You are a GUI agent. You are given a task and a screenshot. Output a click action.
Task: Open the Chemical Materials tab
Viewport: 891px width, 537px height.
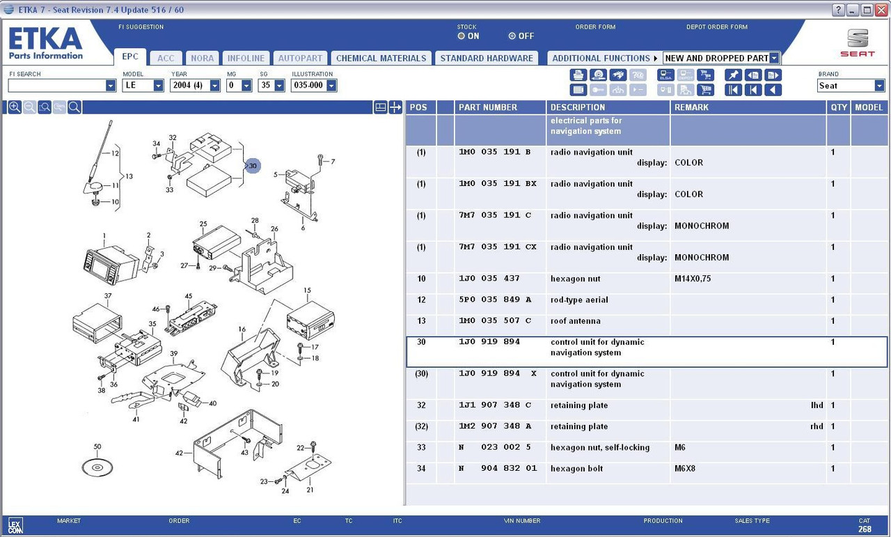381,59
